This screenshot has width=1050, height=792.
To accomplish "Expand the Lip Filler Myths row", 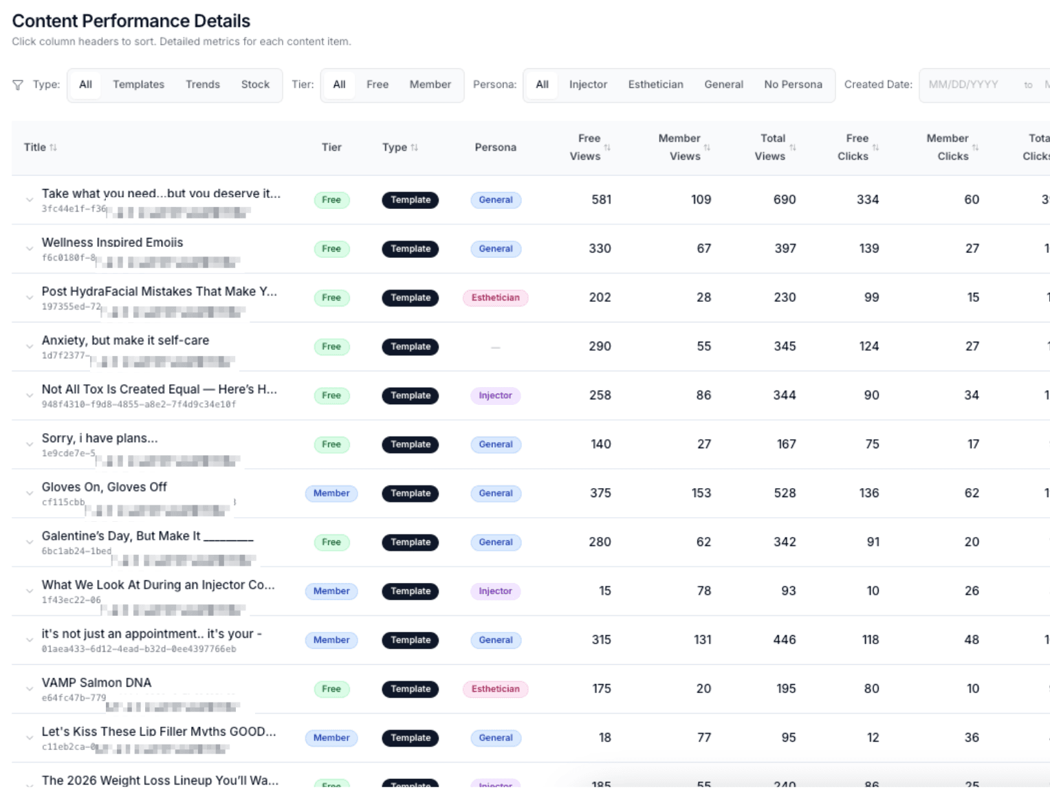I will point(30,738).
